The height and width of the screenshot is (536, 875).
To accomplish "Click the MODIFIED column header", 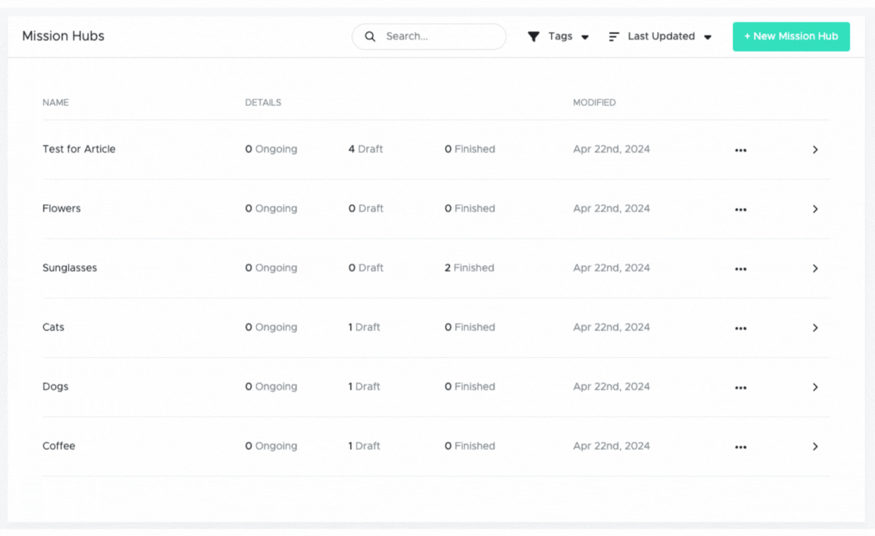I will [x=594, y=103].
